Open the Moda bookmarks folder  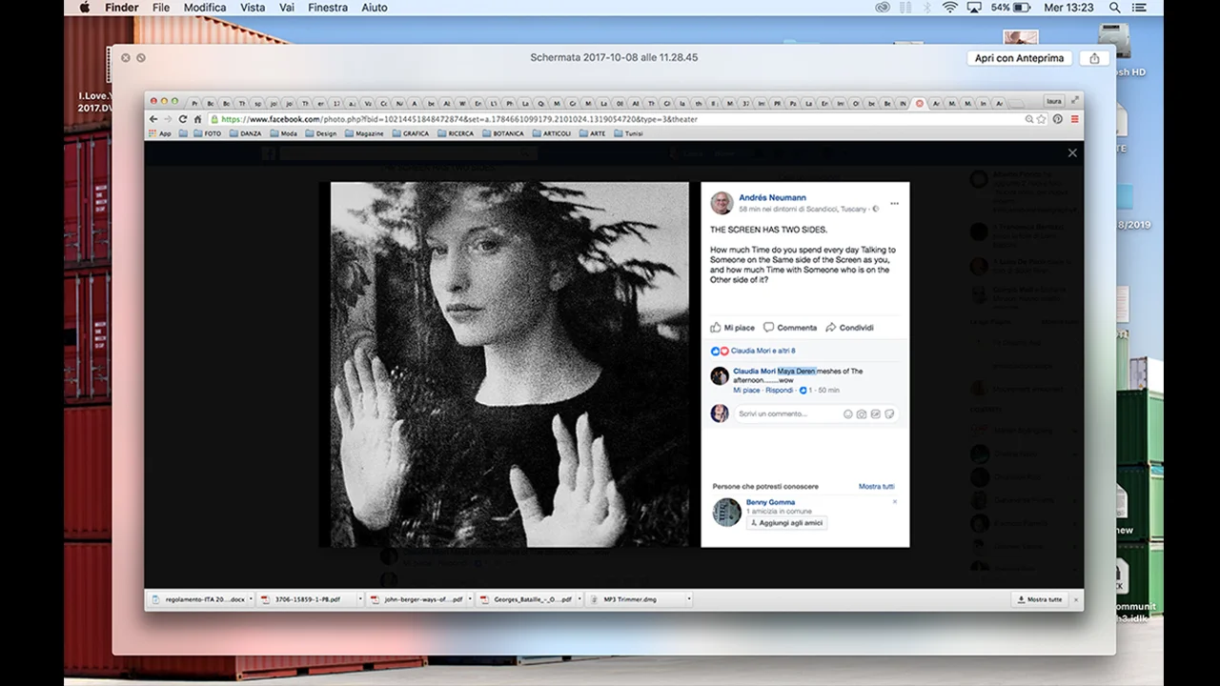point(283,133)
